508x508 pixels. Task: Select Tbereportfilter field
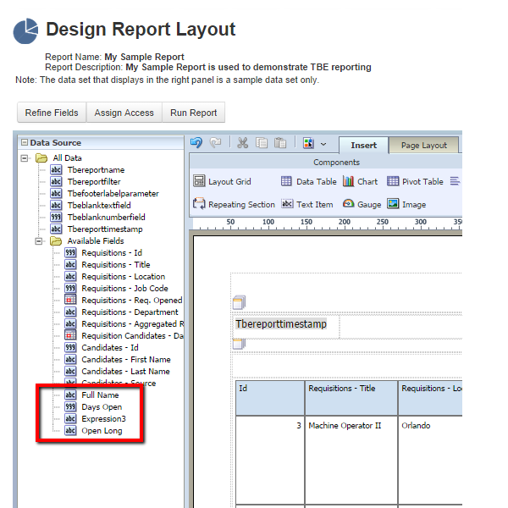86,182
